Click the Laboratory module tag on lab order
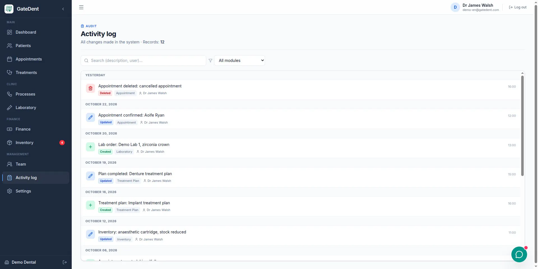Screen dimensions: 538x269 124,152
